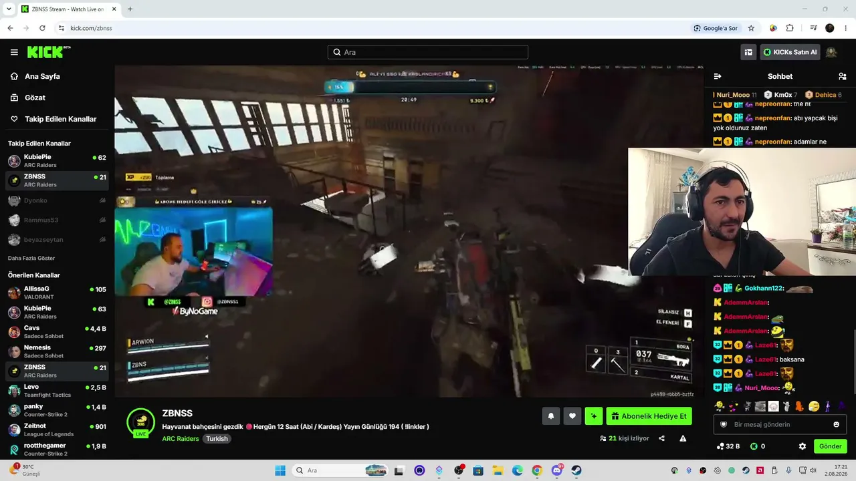The image size is (856, 481).
Task: Send the chat message with Gönder
Action: click(830, 446)
